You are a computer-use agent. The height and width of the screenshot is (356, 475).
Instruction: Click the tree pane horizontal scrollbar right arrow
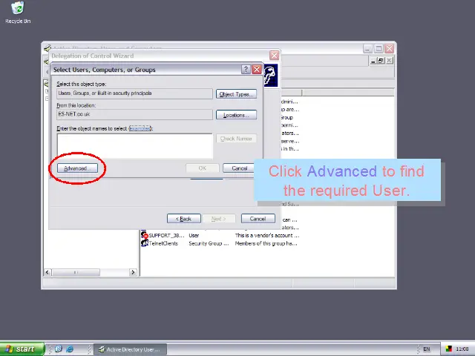pyautogui.click(x=134, y=272)
